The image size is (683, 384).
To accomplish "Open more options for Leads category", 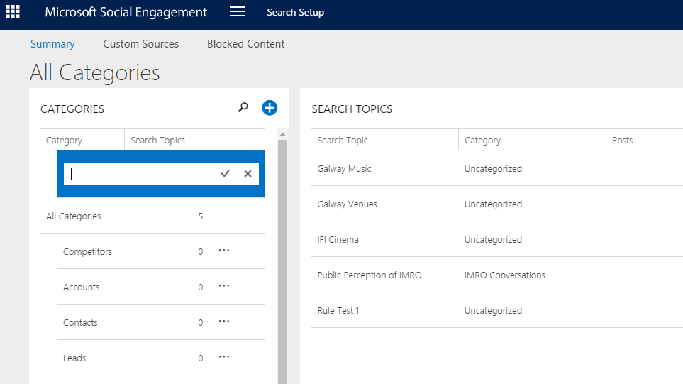I will point(224,357).
